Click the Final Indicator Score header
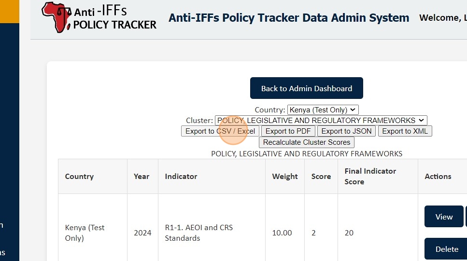 [370, 177]
